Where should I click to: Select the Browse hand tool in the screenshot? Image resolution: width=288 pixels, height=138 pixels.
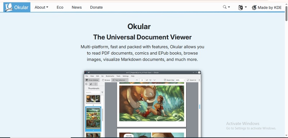pyautogui.click(x=106, y=80)
